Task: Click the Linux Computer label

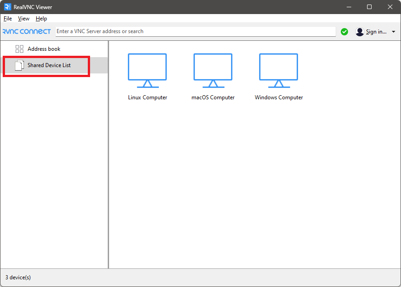Action: [x=148, y=97]
